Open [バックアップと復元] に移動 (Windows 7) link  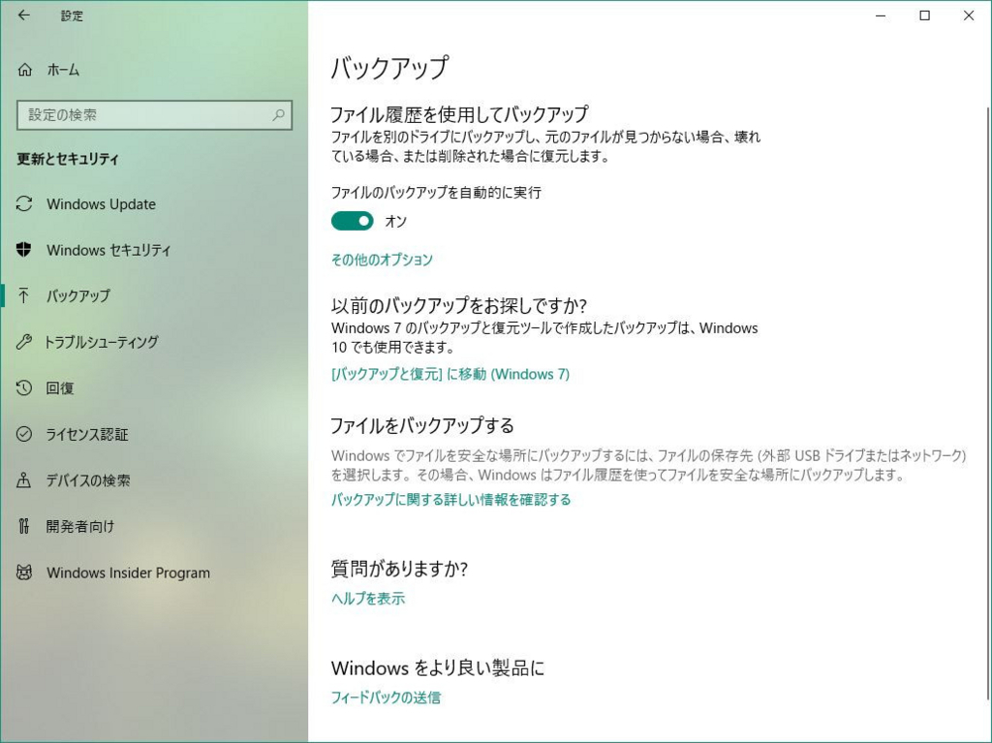point(449,374)
